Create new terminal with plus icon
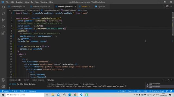Viewport: 174px width, 97px height. point(163,80)
